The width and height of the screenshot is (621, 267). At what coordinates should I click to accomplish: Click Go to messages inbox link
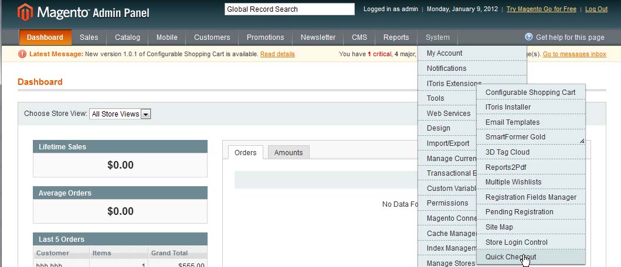tap(574, 54)
